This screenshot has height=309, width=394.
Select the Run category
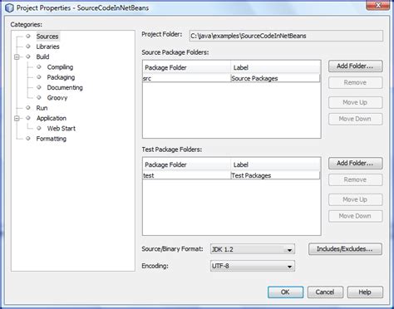42,108
